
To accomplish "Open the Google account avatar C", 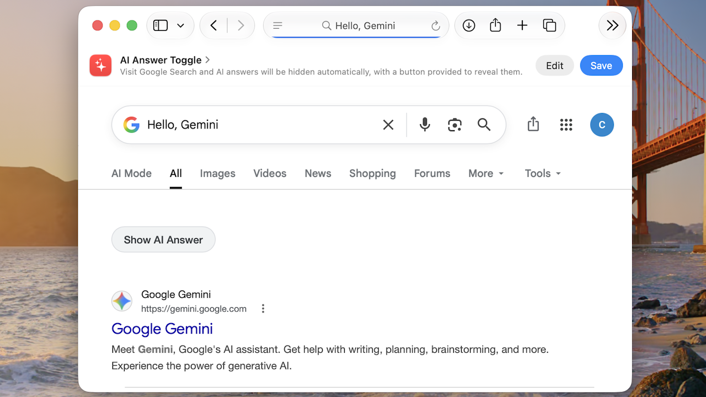I will (x=602, y=125).
